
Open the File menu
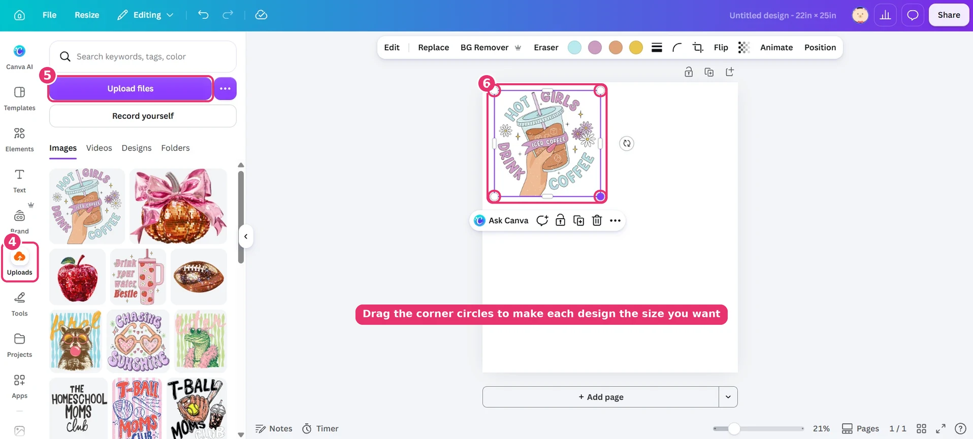pos(49,15)
